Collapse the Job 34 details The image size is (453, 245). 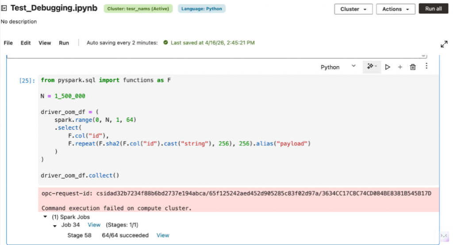point(55,226)
